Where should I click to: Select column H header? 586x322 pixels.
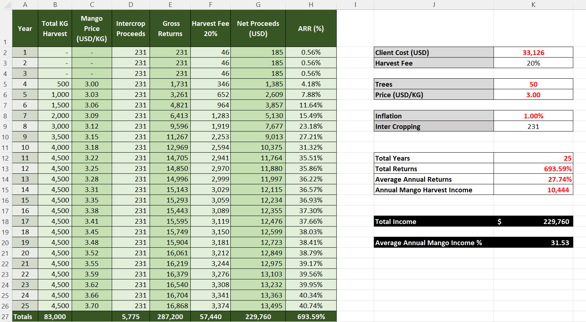click(x=311, y=5)
